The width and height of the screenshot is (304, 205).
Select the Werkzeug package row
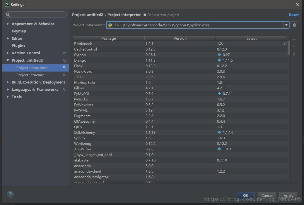(x=180, y=144)
